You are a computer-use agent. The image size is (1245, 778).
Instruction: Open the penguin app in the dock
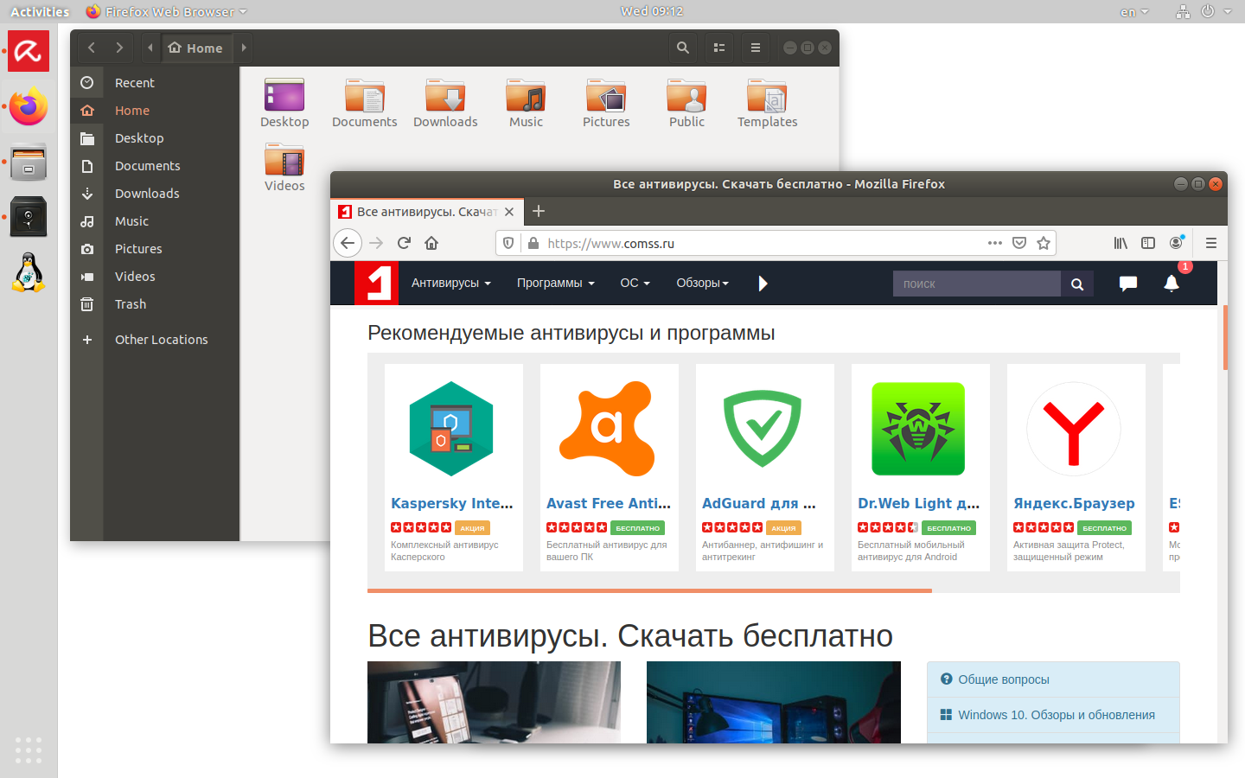pyautogui.click(x=29, y=272)
